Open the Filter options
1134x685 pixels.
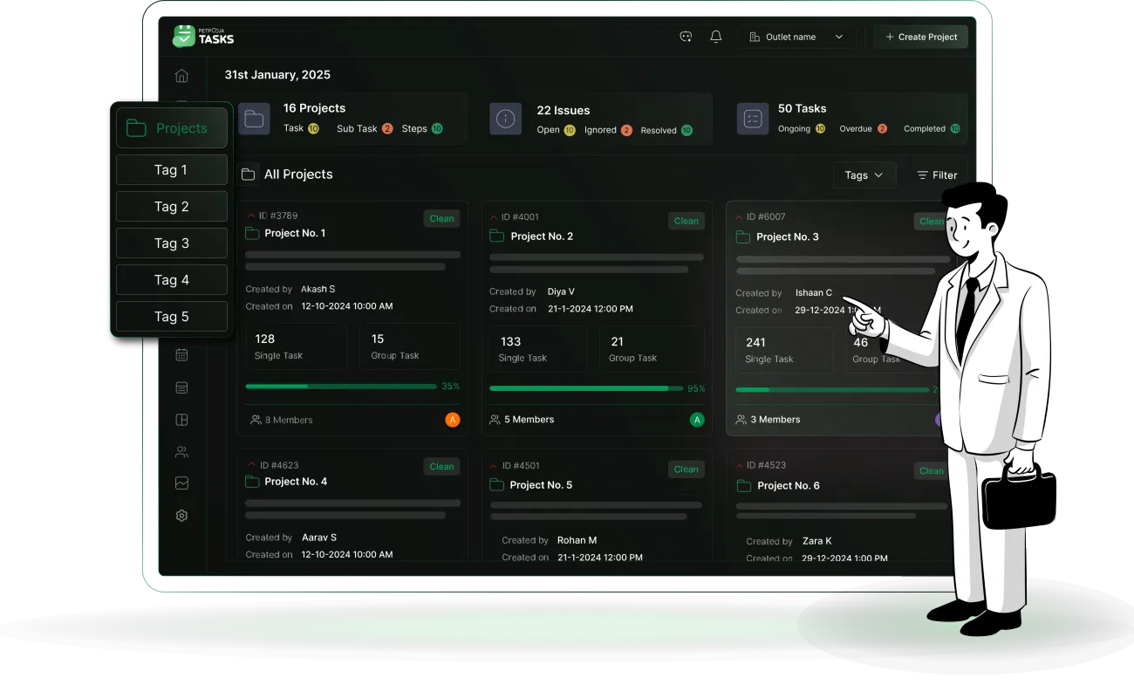tap(937, 175)
